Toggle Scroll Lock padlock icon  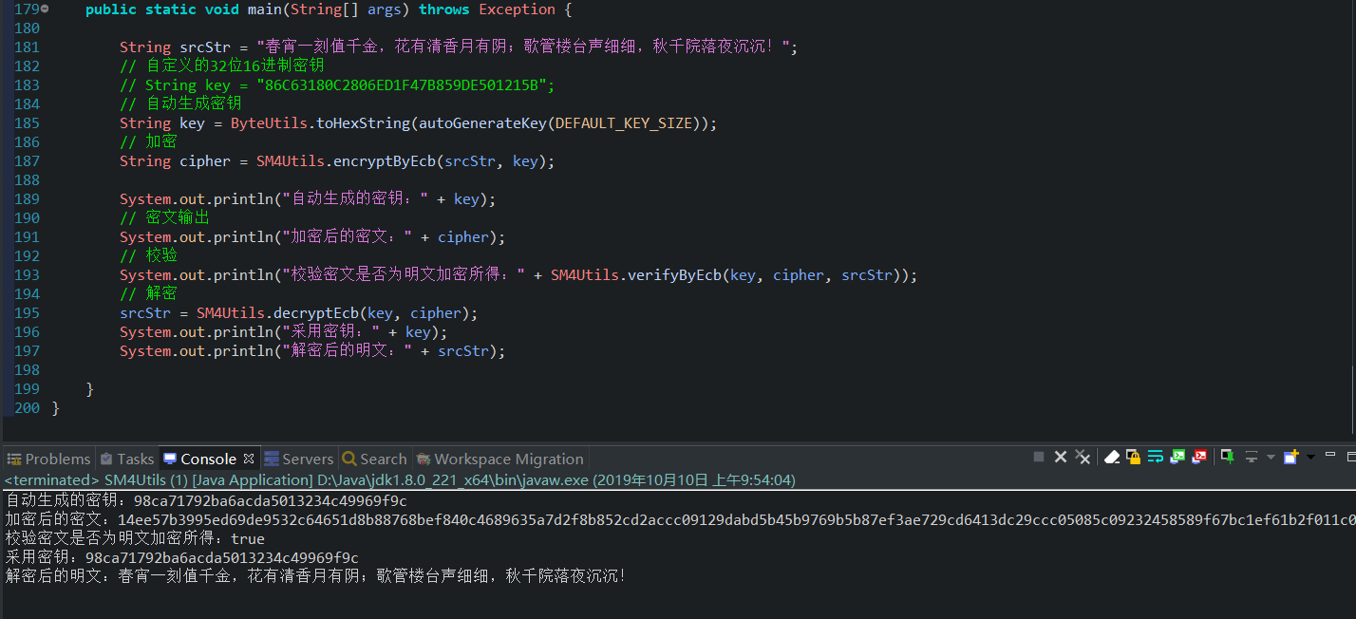coord(1133,457)
